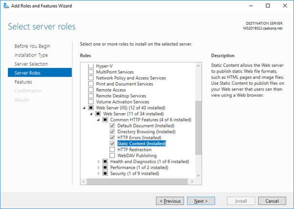Enable the WebDAV Publishing checkbox
The width and height of the screenshot is (294, 209).
pyautogui.click(x=112, y=155)
